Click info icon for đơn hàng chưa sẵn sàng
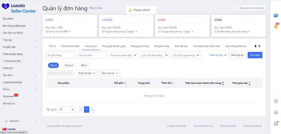 249,31
